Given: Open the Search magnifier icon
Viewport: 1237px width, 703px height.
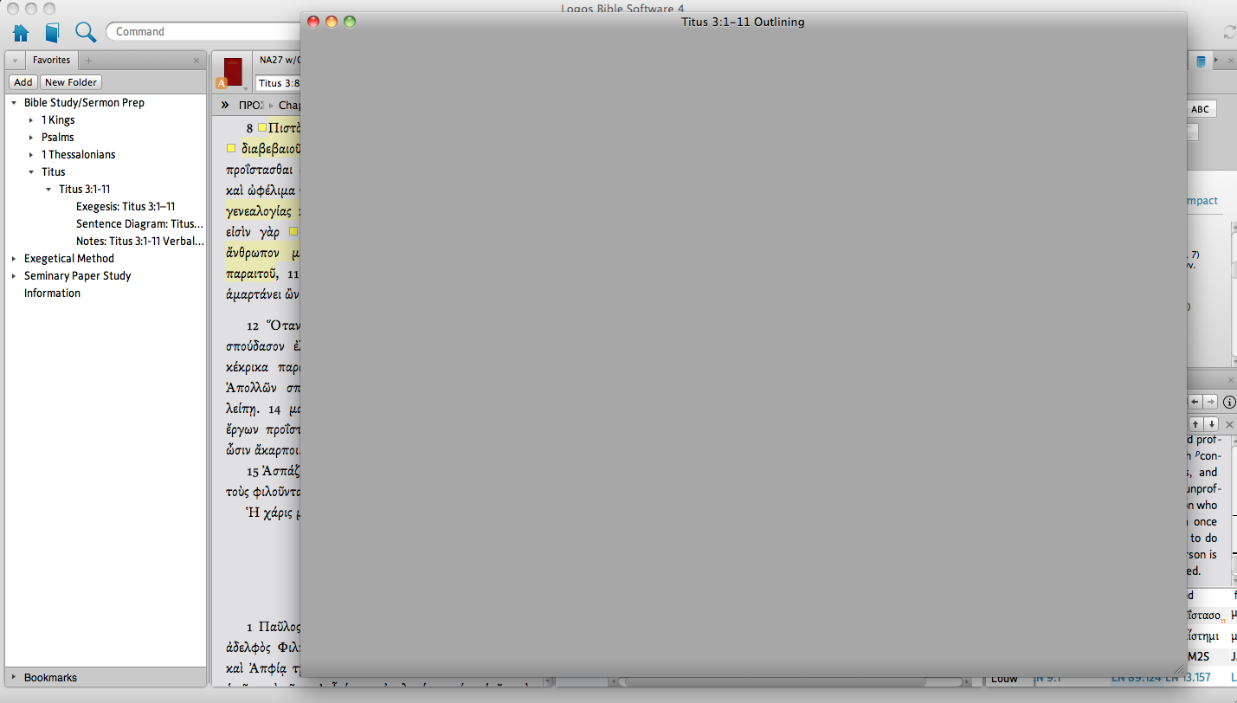Looking at the screenshot, I should click(86, 32).
